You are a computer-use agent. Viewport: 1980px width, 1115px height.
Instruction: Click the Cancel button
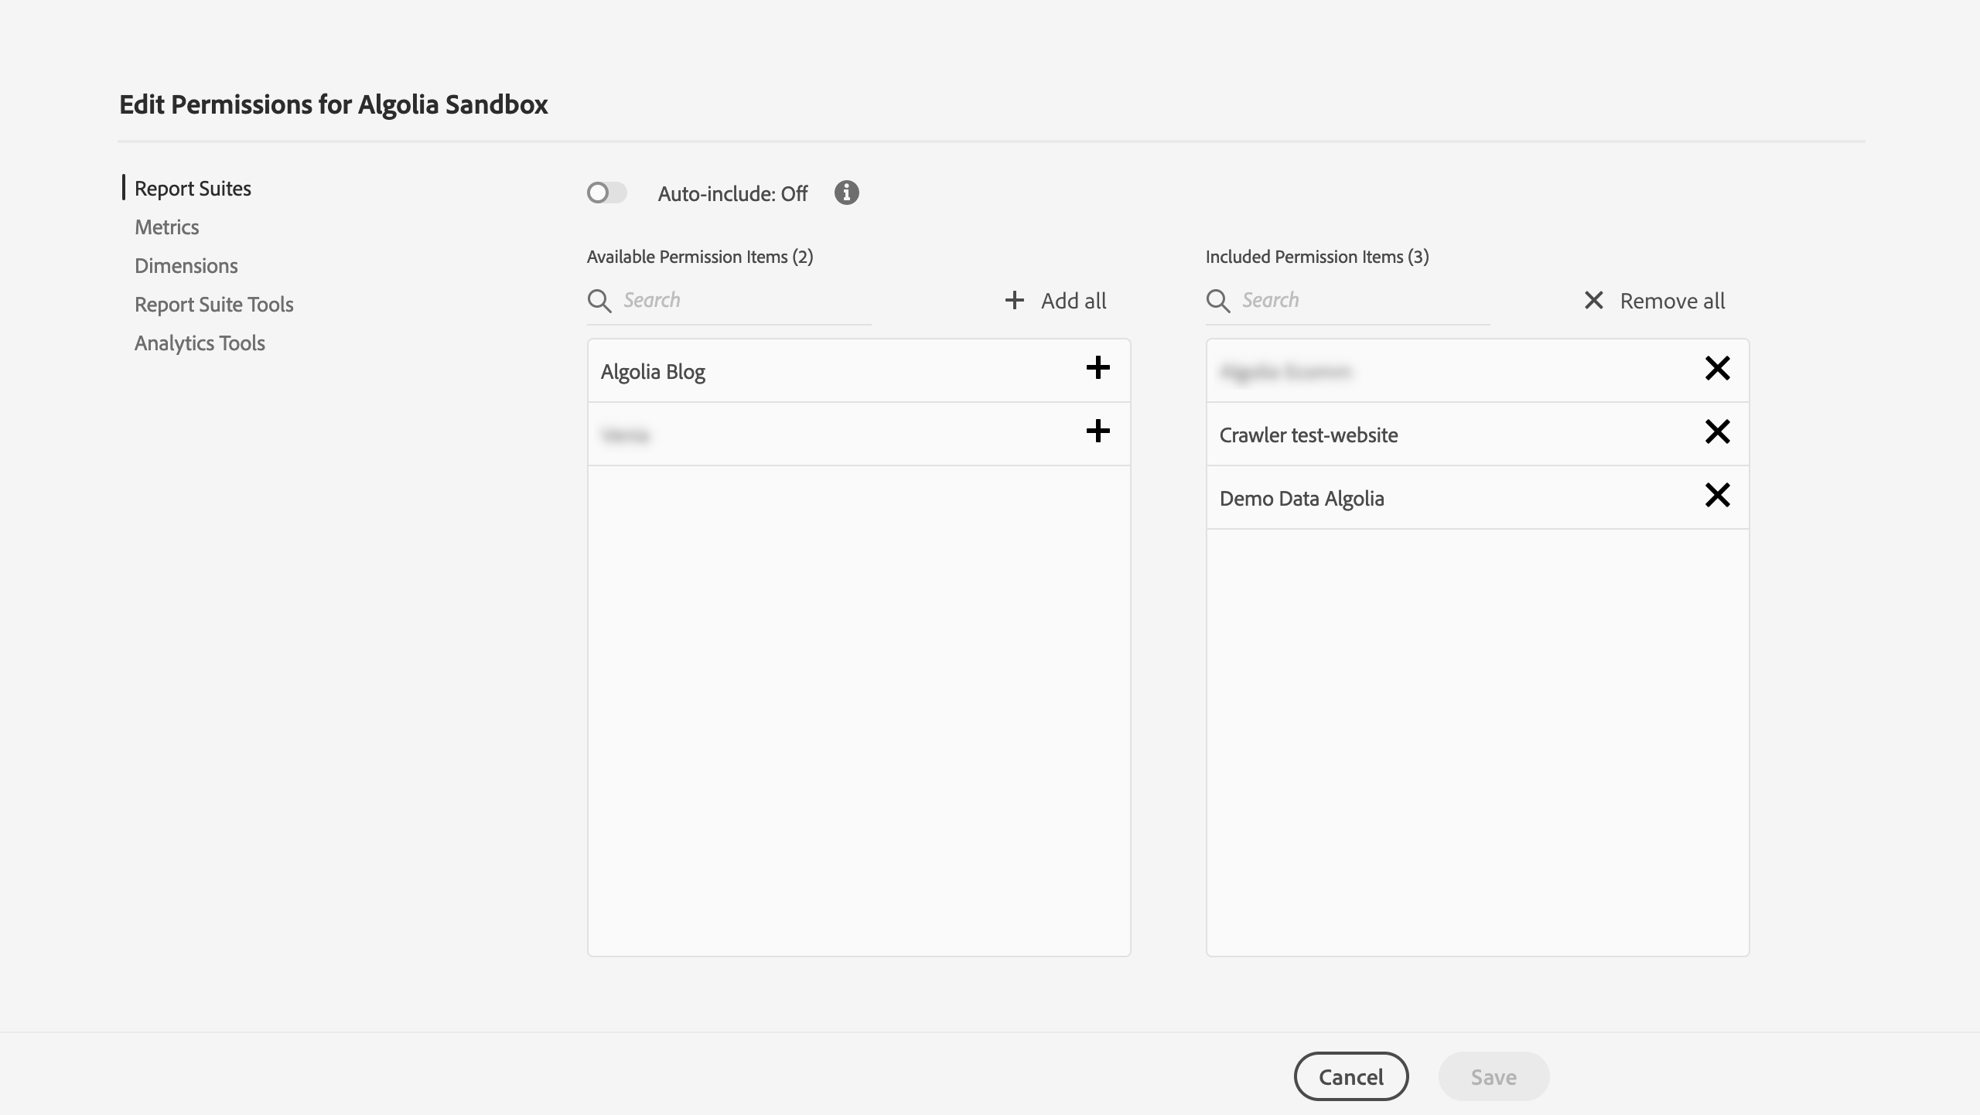tap(1352, 1076)
